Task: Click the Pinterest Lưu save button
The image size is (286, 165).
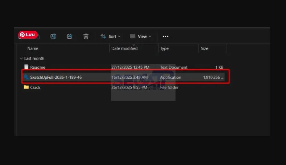Action: pyautogui.click(x=28, y=35)
